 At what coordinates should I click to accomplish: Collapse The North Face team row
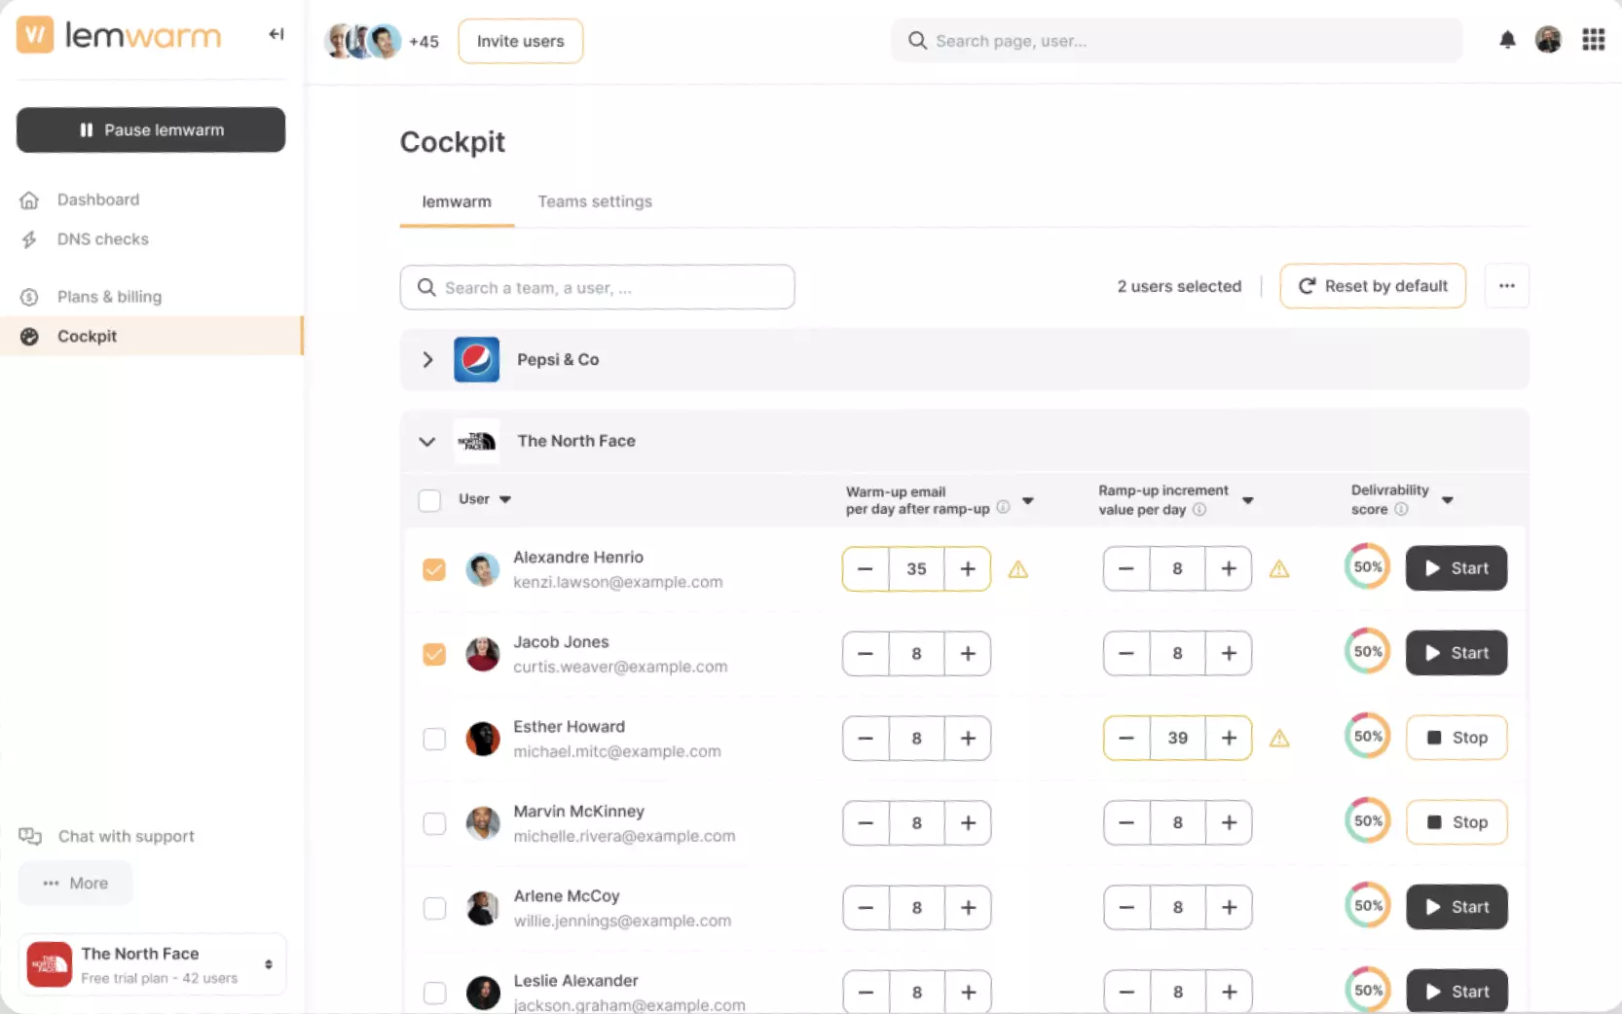427,441
